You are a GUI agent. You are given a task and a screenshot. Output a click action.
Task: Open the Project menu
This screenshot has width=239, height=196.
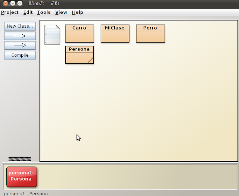pos(10,12)
